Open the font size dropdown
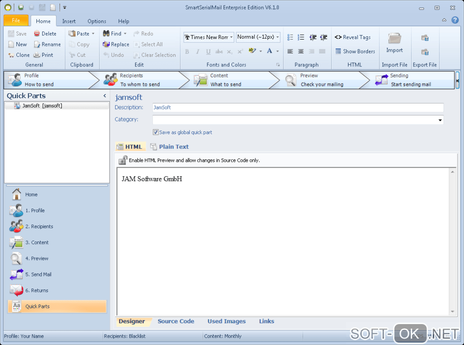Image resolution: width=464 pixels, height=345 pixels. pyautogui.click(x=277, y=37)
